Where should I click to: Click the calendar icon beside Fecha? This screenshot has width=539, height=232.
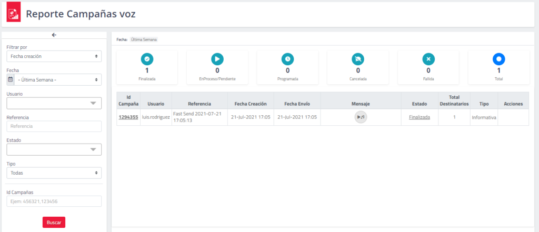click(x=11, y=80)
